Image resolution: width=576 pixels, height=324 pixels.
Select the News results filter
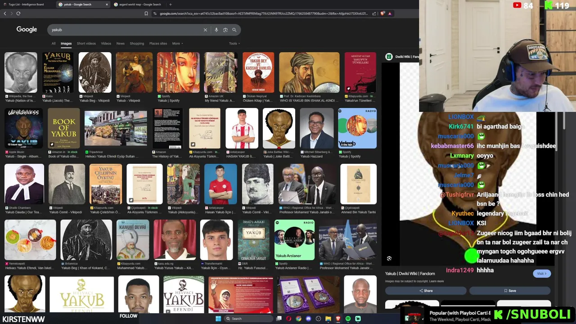120,44
